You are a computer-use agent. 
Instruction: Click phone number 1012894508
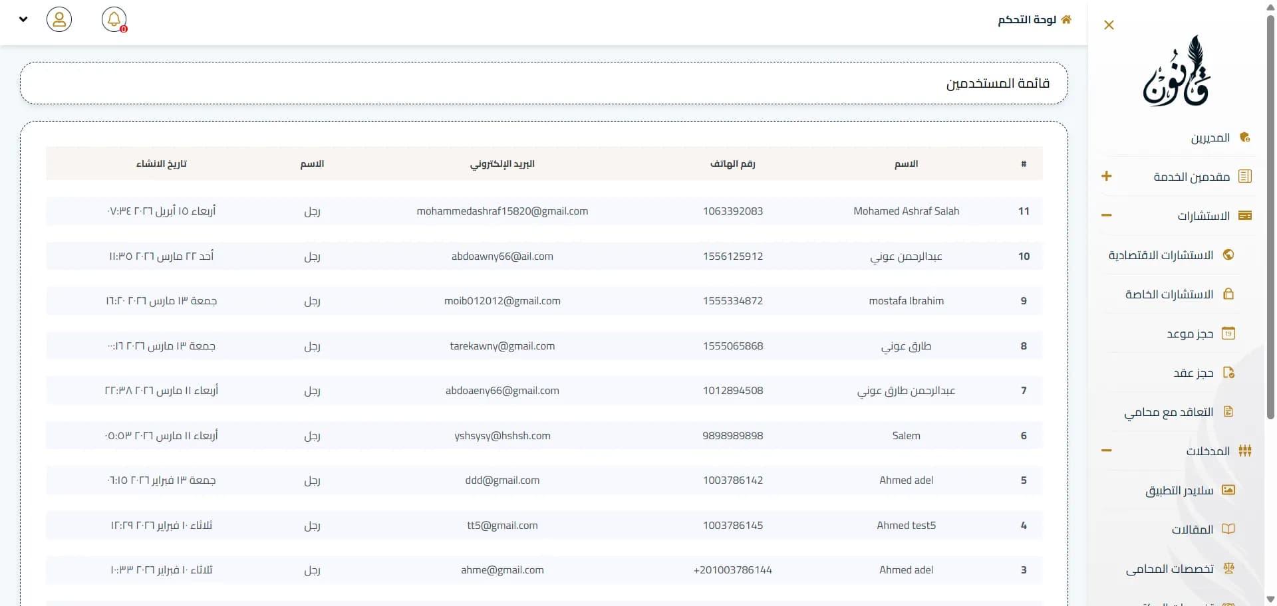733,391
